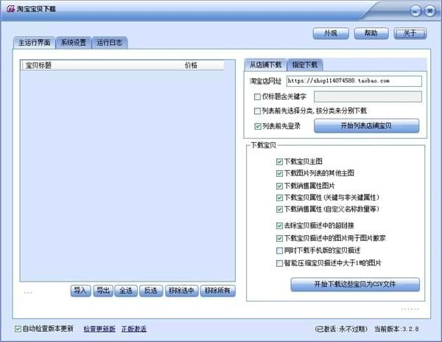The height and width of the screenshot is (342, 442).
Task: Click the 导出 export button
Action: coord(103,290)
